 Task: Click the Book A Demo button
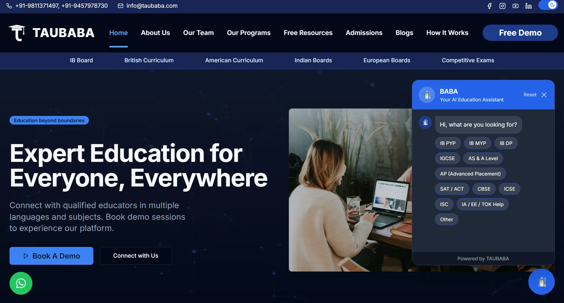point(51,256)
